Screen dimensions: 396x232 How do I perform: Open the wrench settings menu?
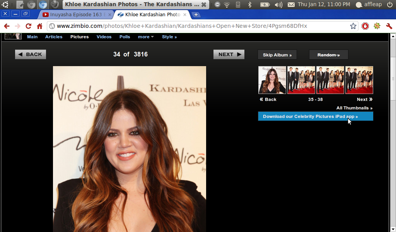(389, 26)
